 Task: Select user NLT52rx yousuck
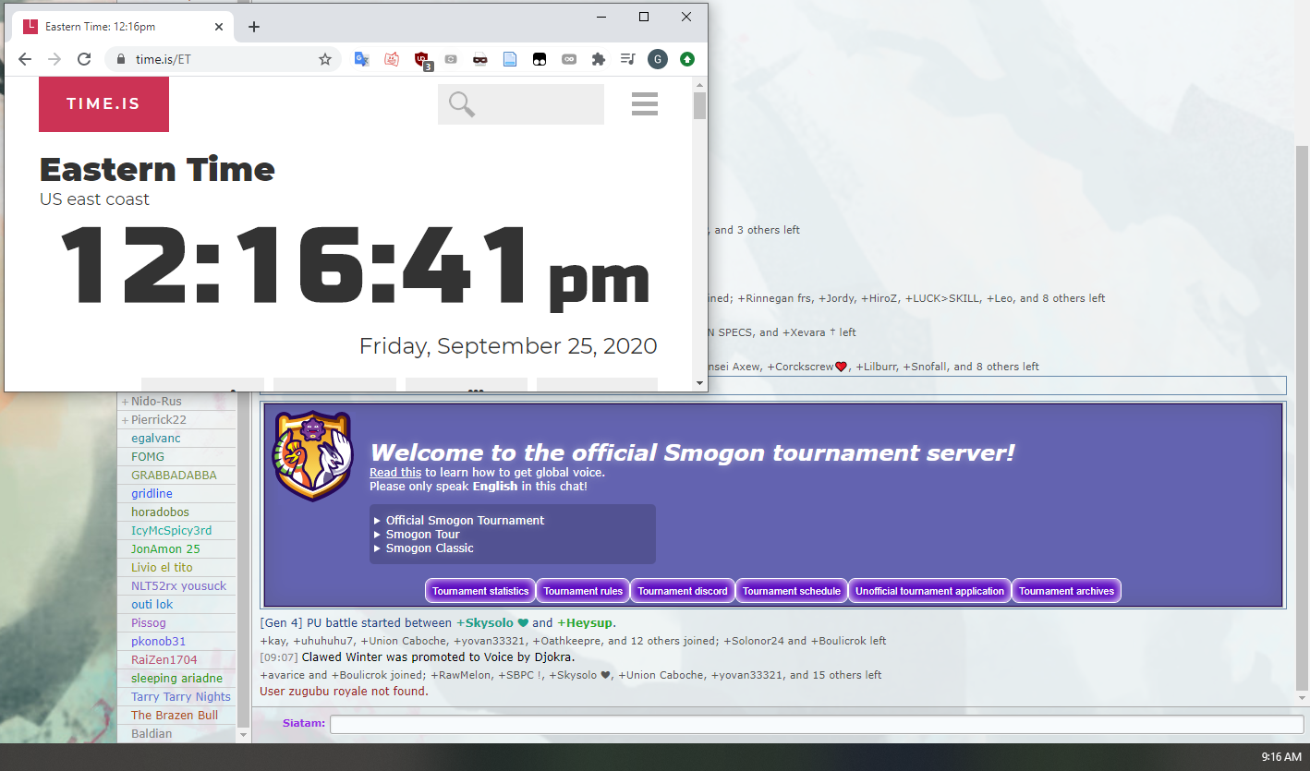click(177, 586)
